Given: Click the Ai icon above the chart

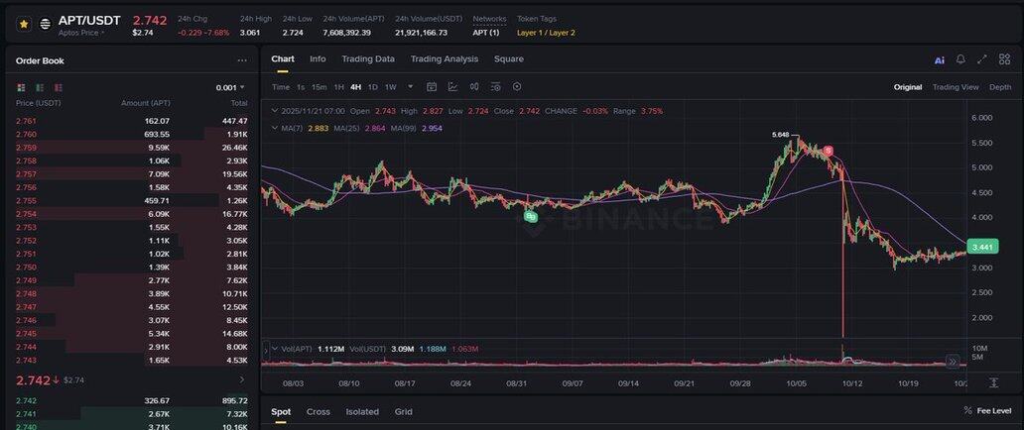Looking at the screenshot, I should click(939, 60).
